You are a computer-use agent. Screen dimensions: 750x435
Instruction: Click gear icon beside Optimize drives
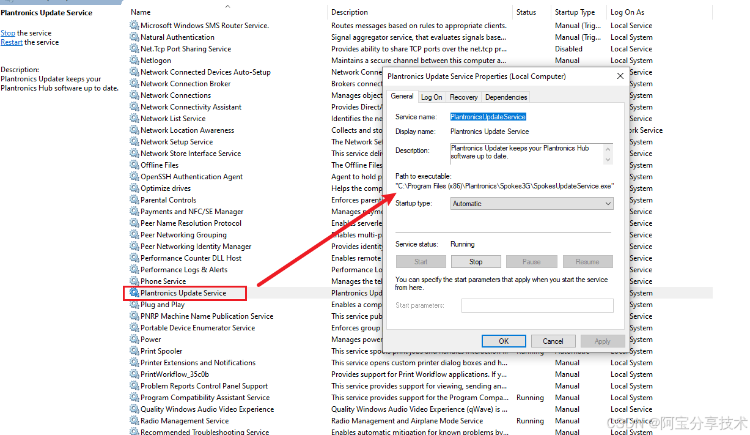(x=134, y=188)
